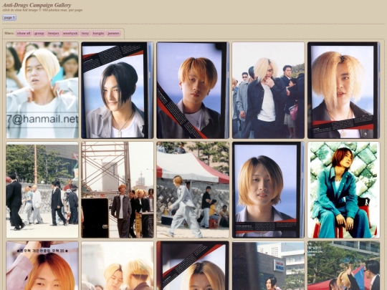View photo with scaffolding tower and black case
Viewport: 387px width, 290px height.
pos(118,190)
